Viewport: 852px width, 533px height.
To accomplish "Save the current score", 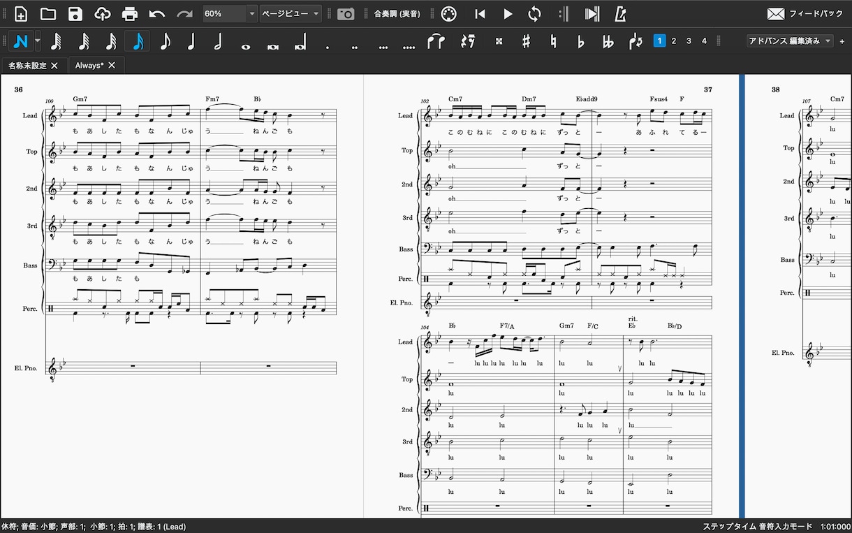I will click(x=75, y=14).
